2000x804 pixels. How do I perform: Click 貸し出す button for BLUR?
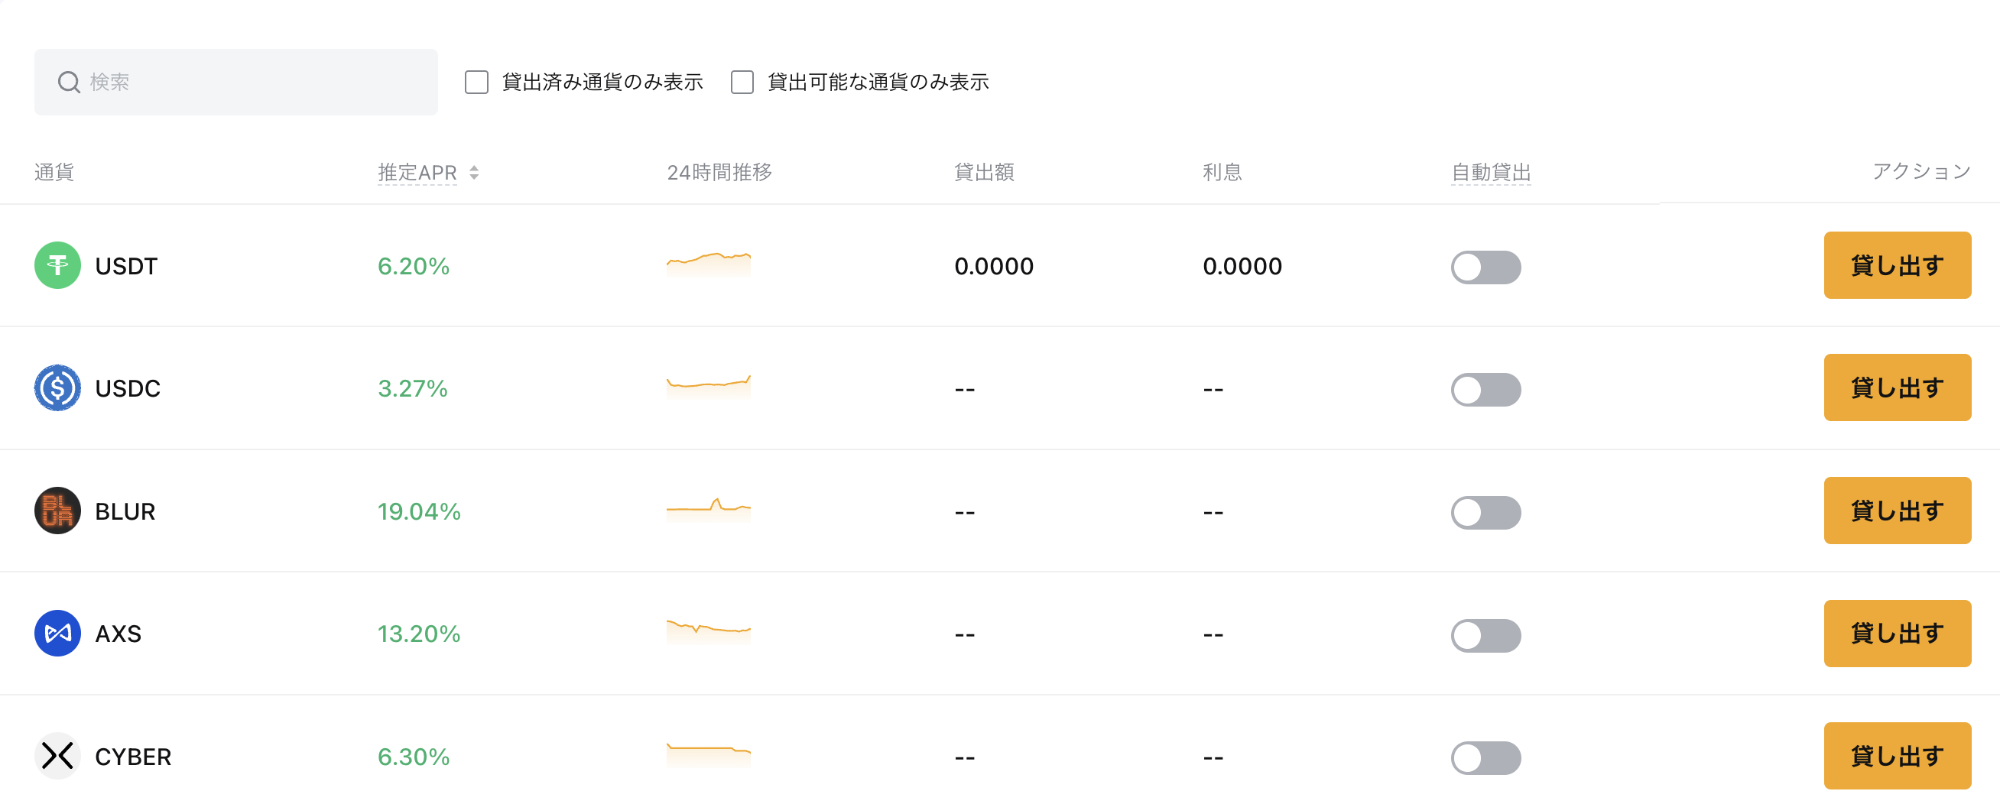click(1898, 511)
